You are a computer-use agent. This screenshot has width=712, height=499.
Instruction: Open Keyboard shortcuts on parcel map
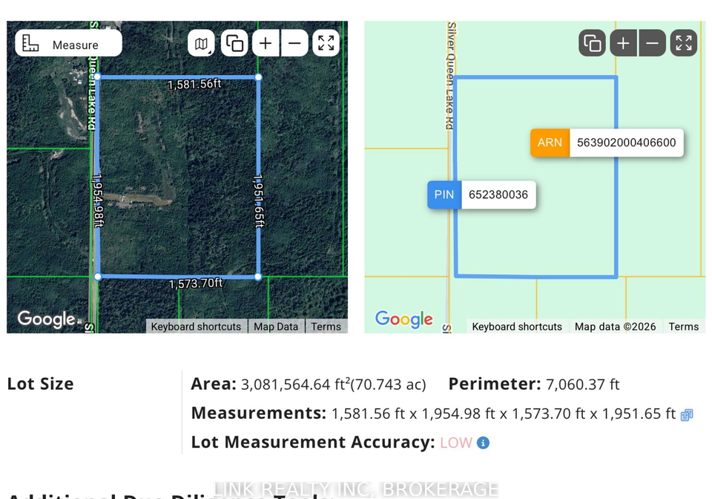point(517,327)
